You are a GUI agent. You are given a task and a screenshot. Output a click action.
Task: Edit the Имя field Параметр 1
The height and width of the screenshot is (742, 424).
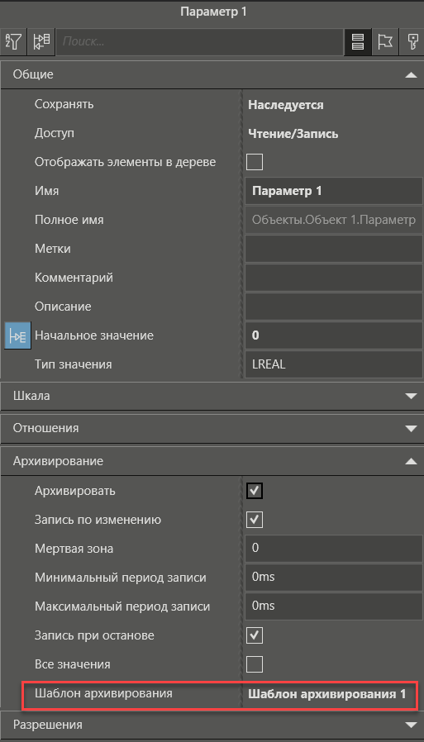pyautogui.click(x=334, y=191)
